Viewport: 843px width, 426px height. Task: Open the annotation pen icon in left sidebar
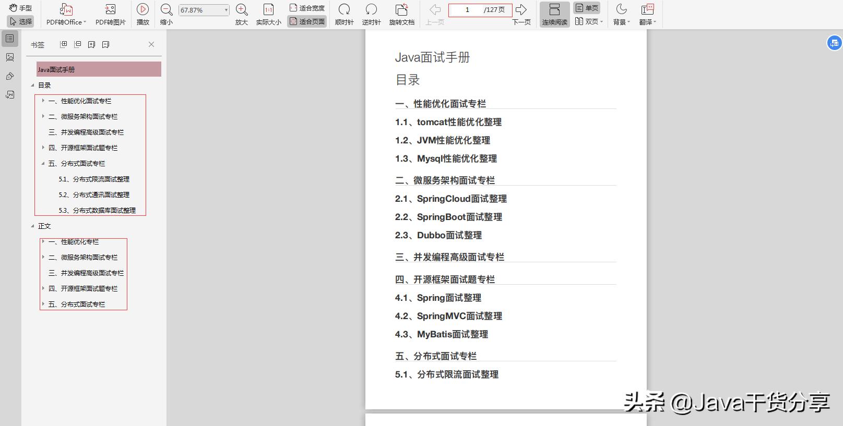click(10, 76)
